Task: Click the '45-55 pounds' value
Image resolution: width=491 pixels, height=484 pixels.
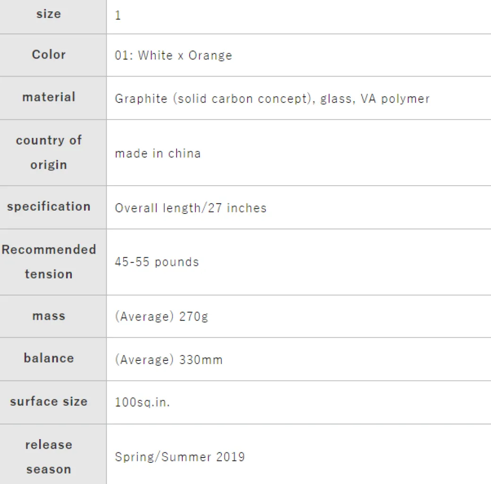Action: [x=157, y=262]
